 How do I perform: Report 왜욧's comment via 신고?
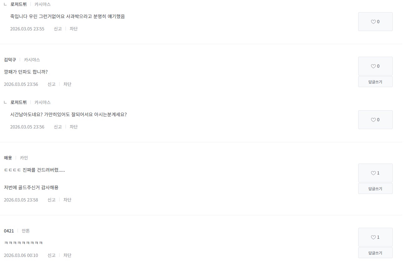[x=51, y=200]
